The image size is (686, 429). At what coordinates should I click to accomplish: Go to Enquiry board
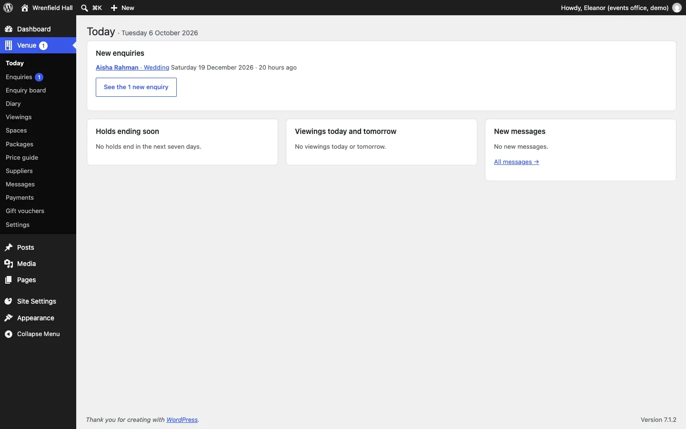(x=26, y=91)
